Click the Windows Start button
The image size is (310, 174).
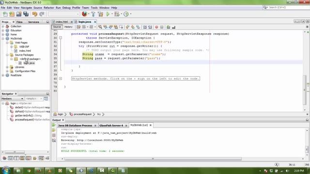6,171
